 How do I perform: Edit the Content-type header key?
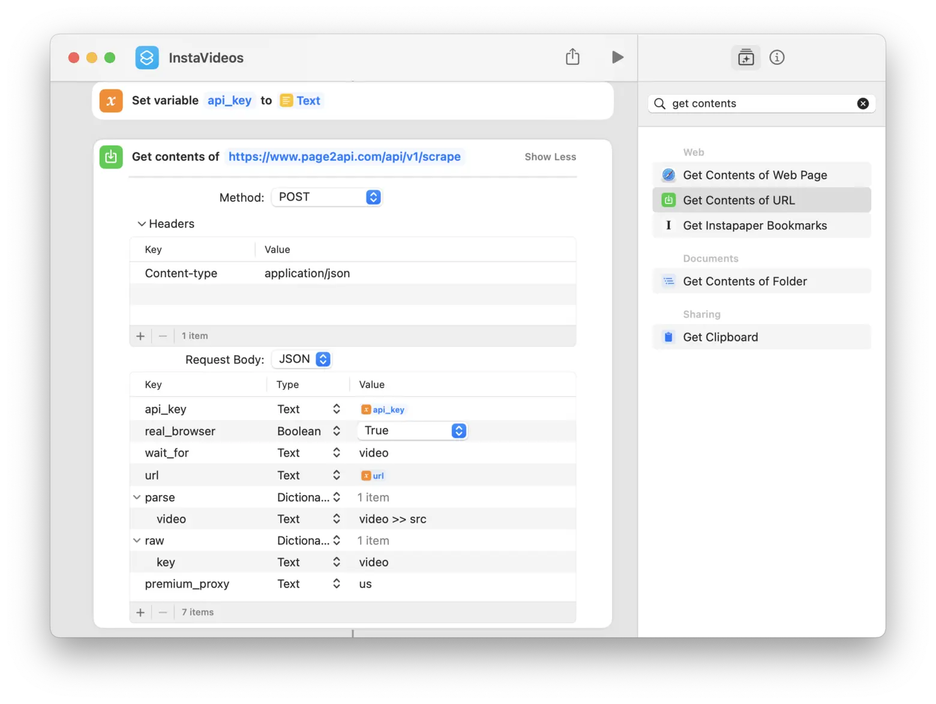pyautogui.click(x=181, y=273)
